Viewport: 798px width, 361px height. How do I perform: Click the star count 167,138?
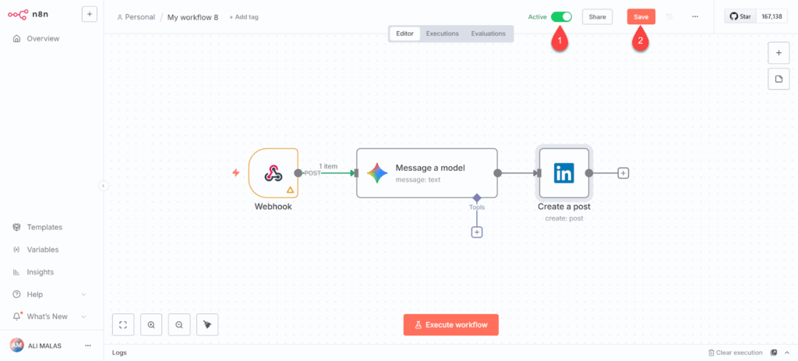(772, 16)
